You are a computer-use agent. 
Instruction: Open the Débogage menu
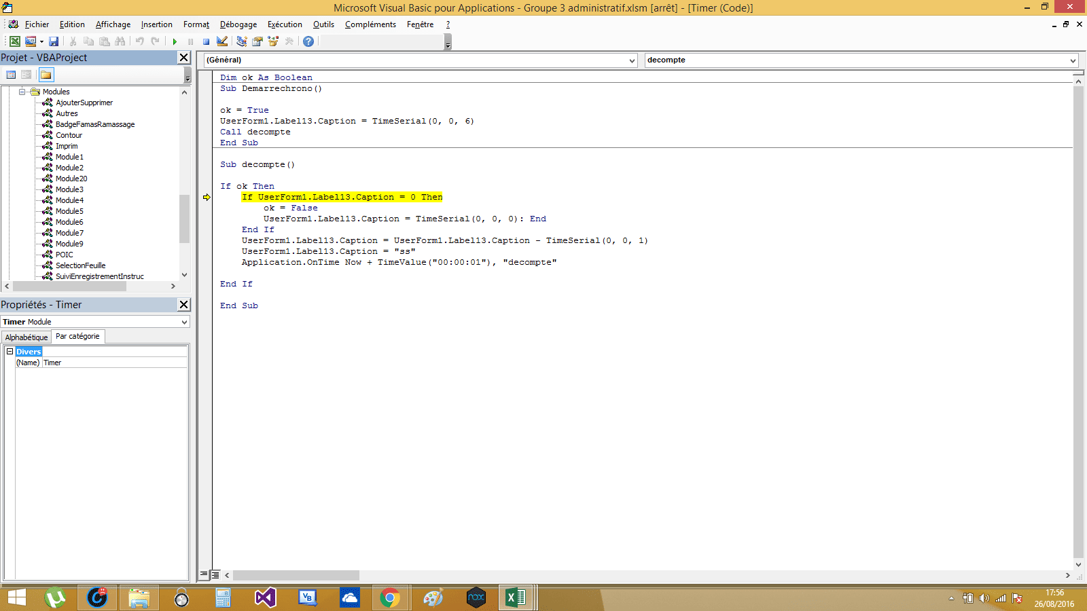238,24
